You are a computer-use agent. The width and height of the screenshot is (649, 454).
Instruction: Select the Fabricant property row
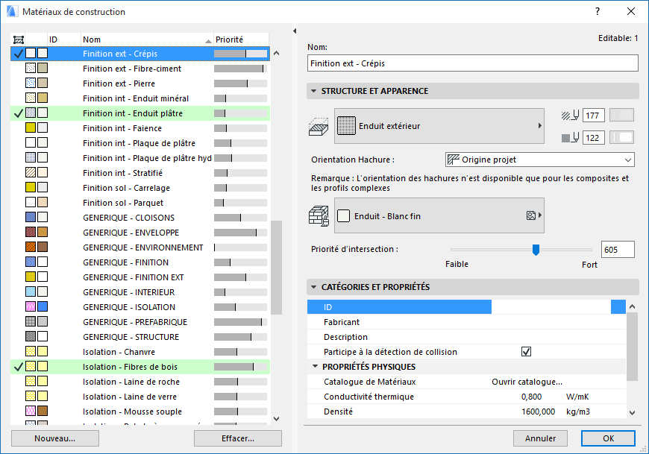[466, 322]
